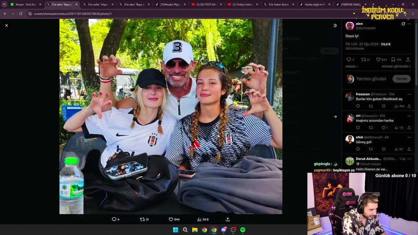Share freezcon's comment

tap(409, 106)
